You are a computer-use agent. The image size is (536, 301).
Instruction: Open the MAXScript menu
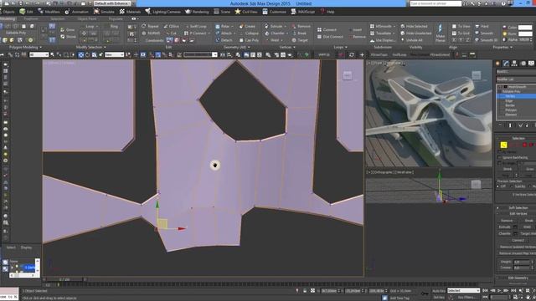[303, 12]
